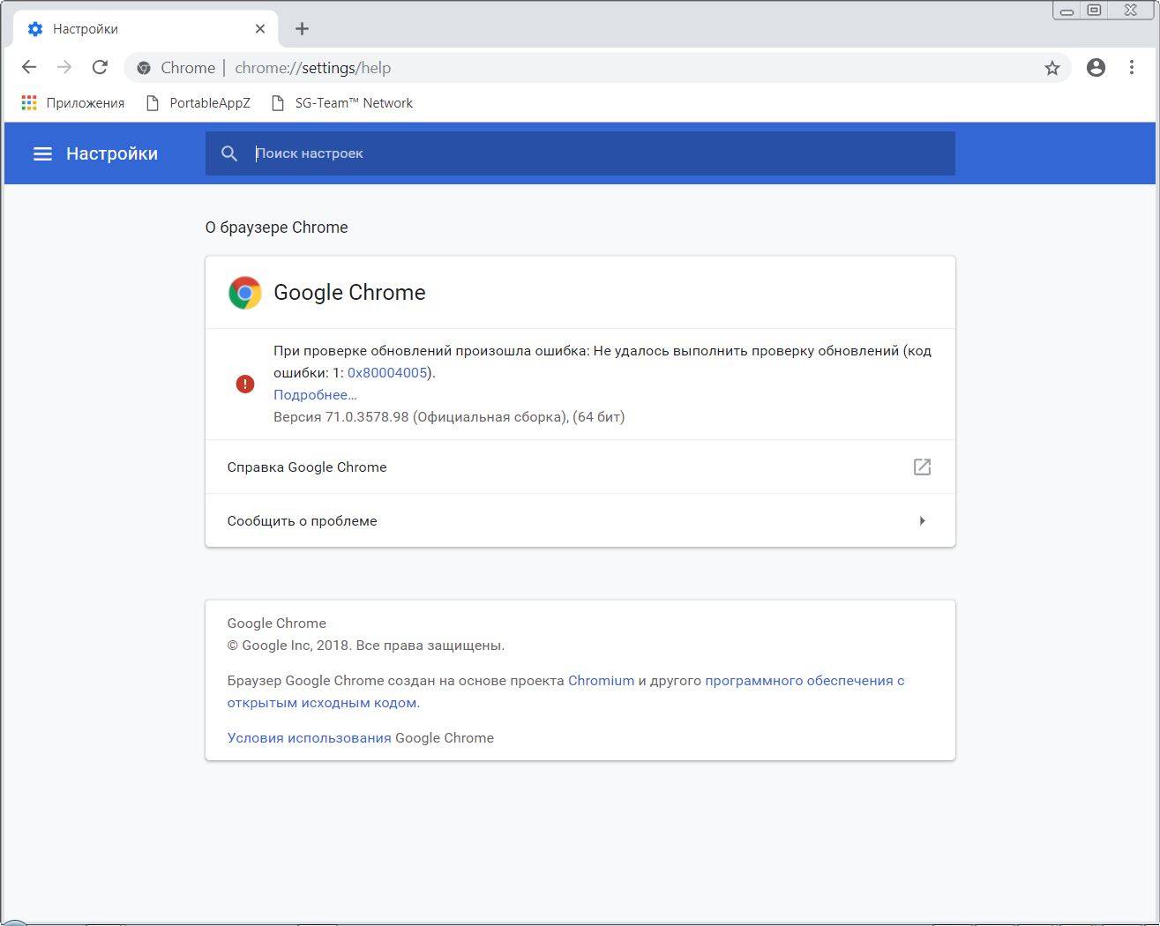The image size is (1160, 926).
Task: Open Chrome three-dot menu
Action: click(1132, 67)
